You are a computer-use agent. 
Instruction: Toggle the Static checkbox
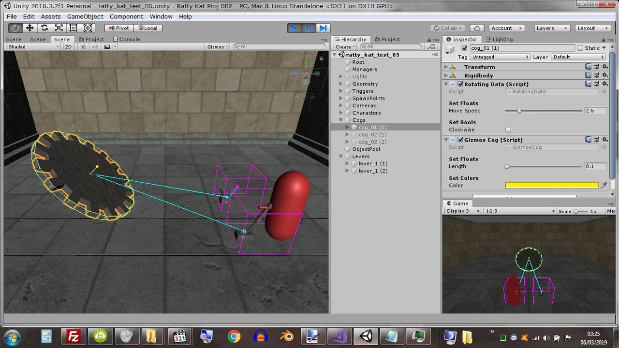[x=580, y=48]
